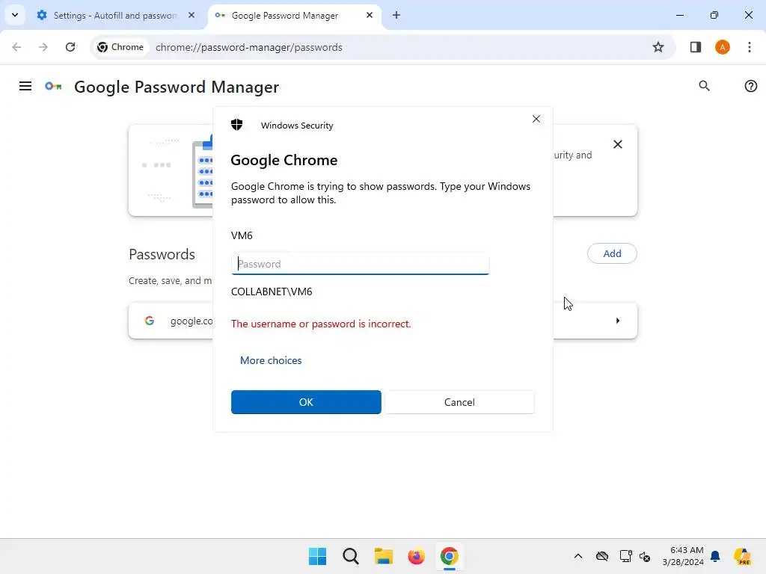Image resolution: width=766 pixels, height=574 pixels.
Task: Click the Add password button
Action: click(x=612, y=253)
